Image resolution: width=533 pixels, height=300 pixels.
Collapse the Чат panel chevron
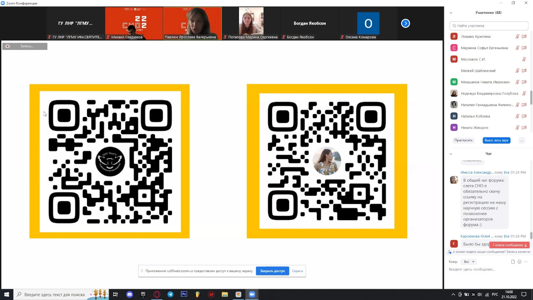coord(451,154)
